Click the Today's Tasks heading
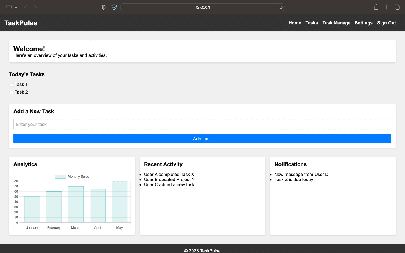 (27, 74)
